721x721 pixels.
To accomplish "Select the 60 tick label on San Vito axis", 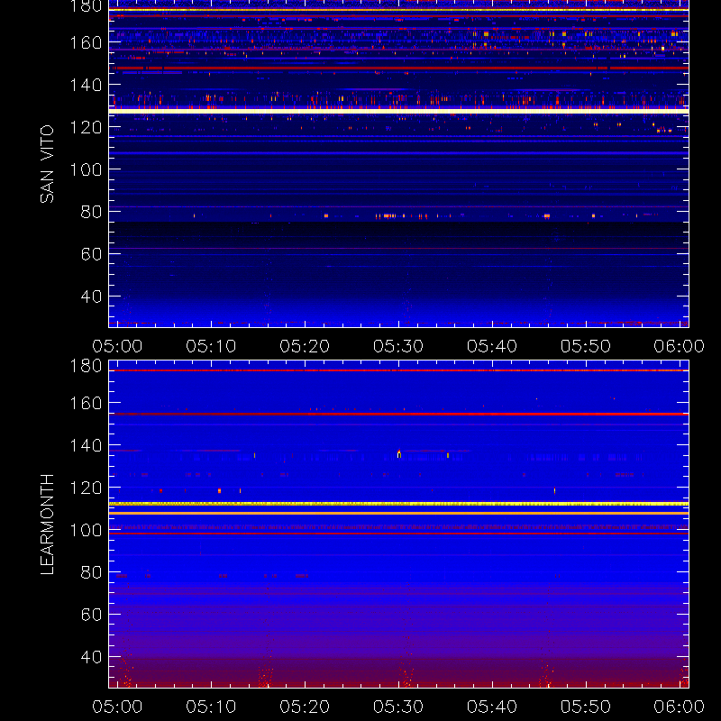I will pos(92,254).
